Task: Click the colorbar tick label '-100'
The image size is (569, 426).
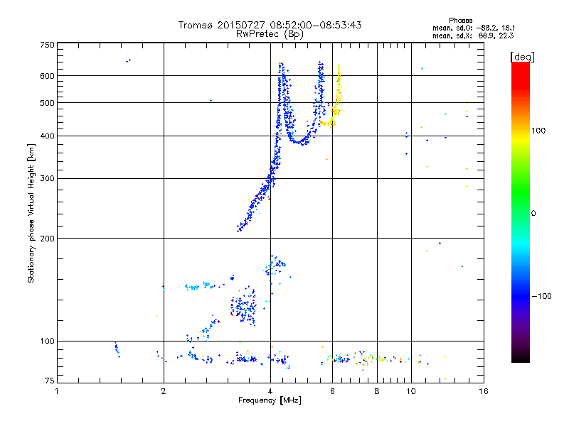Action: 541,296
